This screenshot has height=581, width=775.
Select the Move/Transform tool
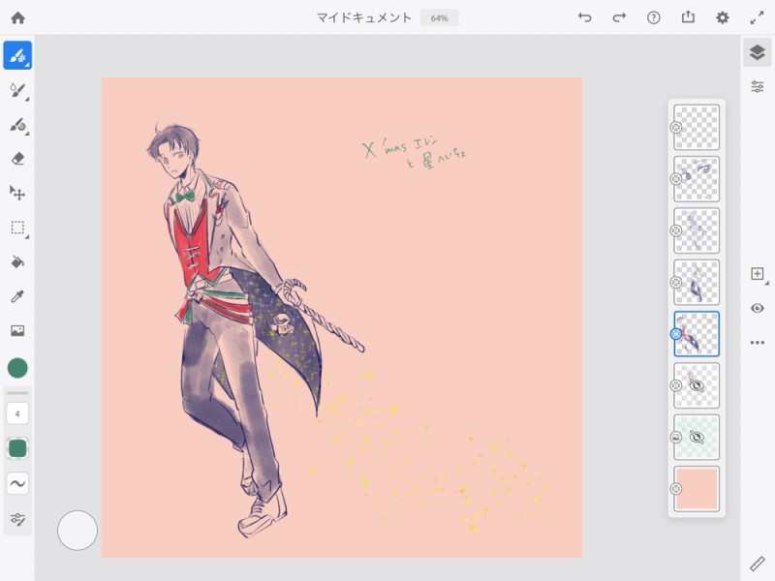pos(17,193)
